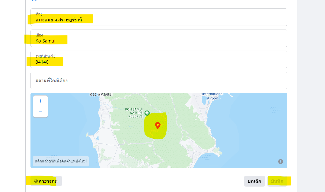
Task: Click the คลิกแล้วลากเพื่อจัดตำแหน่งใหม่ map hint
Action: coord(61,161)
